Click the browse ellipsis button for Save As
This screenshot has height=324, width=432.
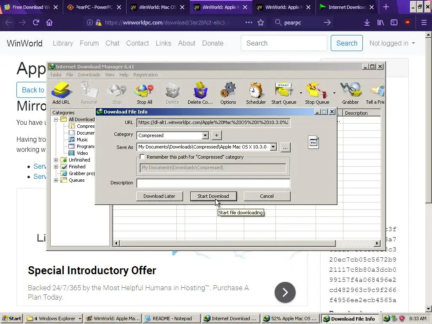pos(286,147)
